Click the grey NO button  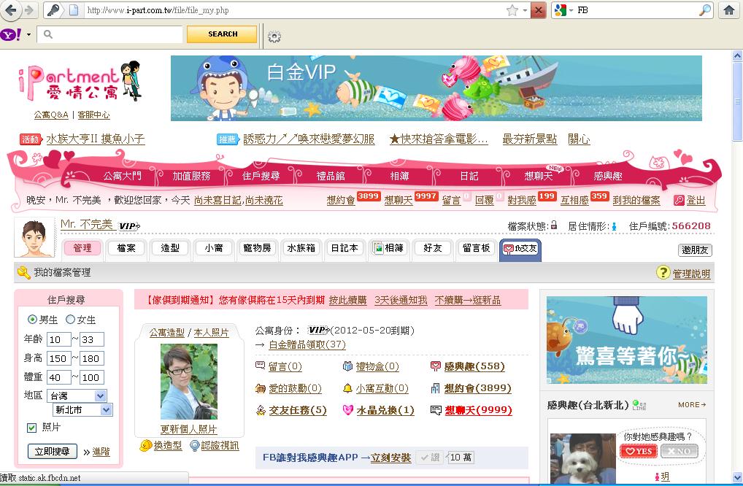[679, 452]
